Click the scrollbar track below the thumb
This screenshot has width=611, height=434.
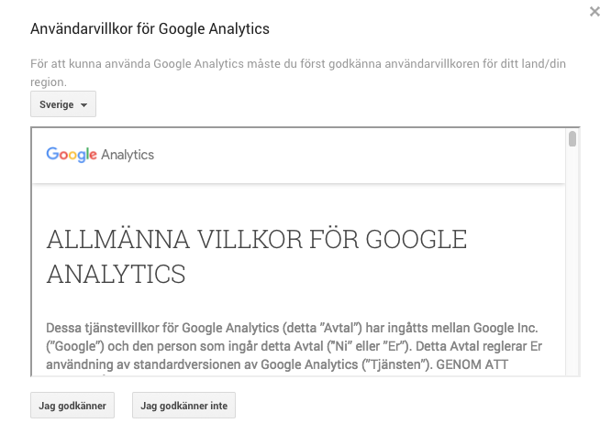(x=572, y=275)
